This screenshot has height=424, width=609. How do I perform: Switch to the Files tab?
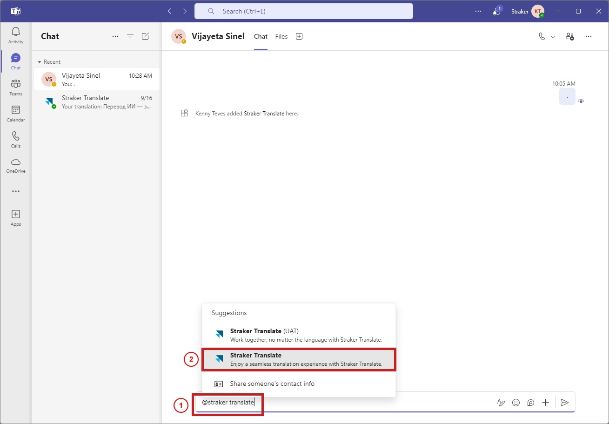click(281, 36)
